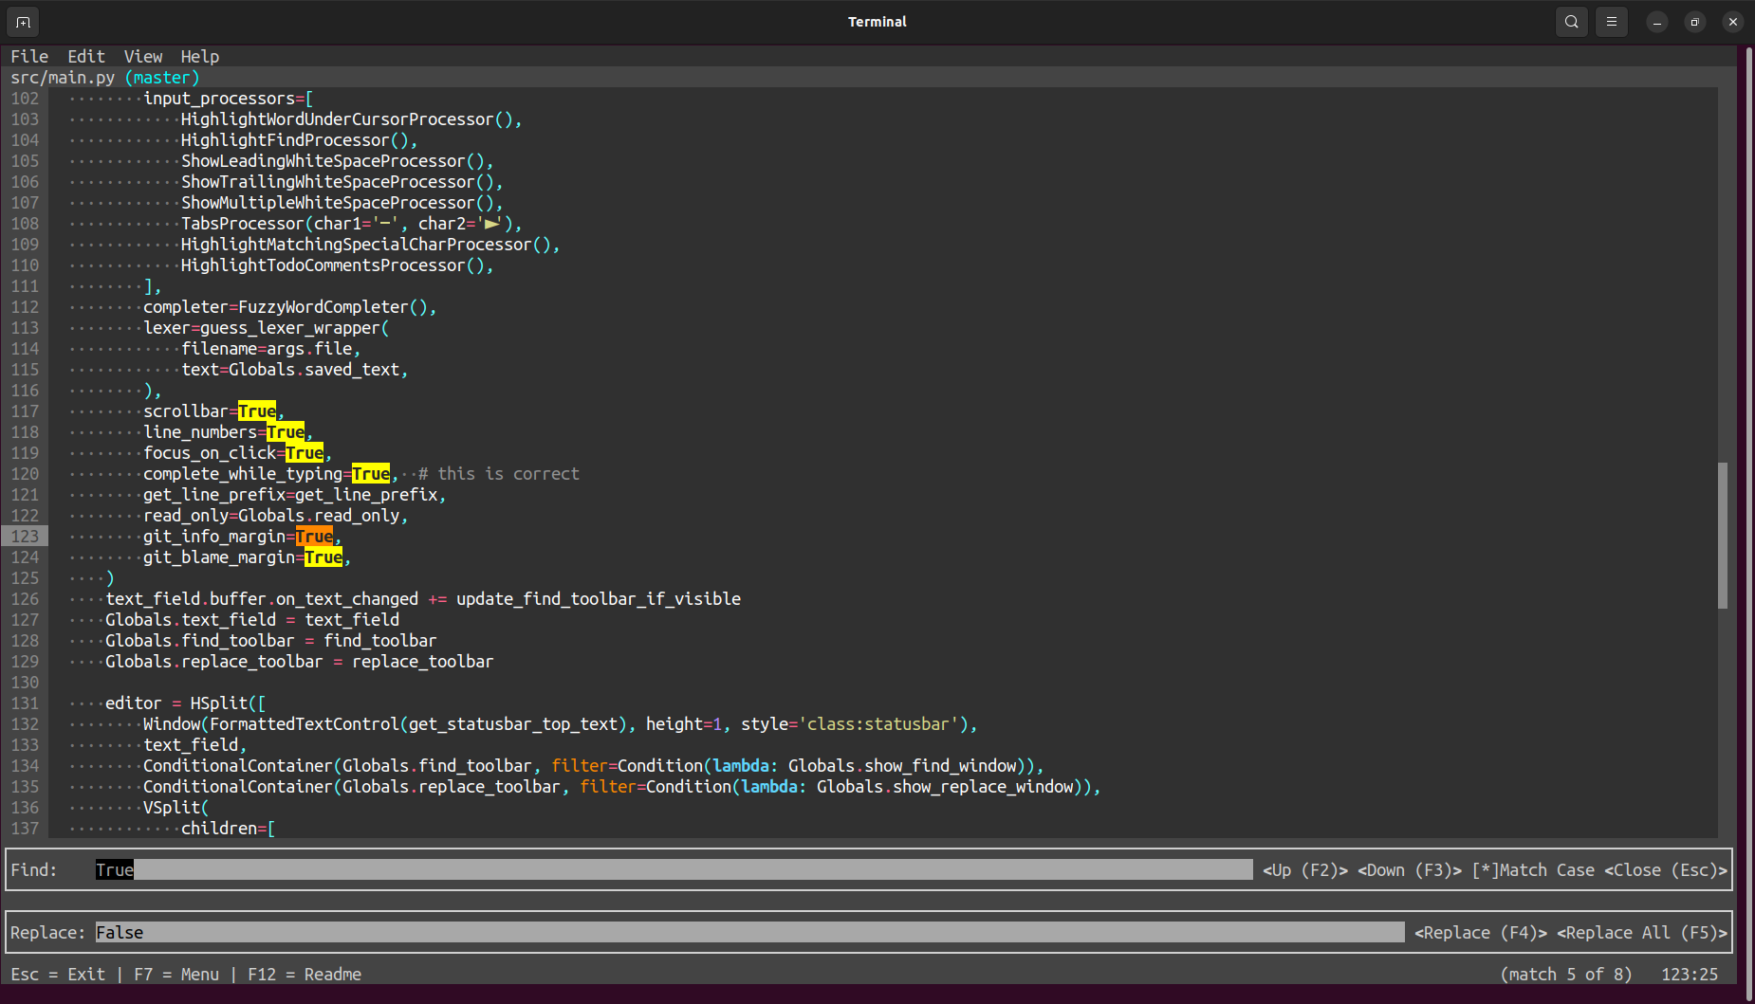Screen dimensions: 1755x1004
Task: Click the Replace All (F5) button
Action: tap(1641, 933)
